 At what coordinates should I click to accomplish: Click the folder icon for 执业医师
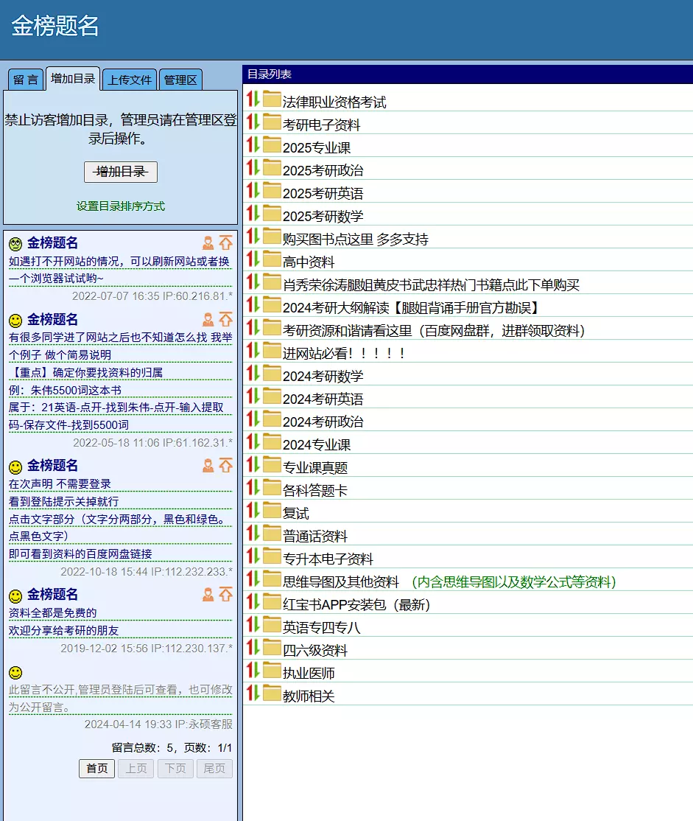(x=272, y=671)
